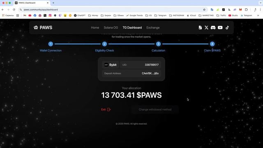
Task: Close the PAWS | Dashboard tab
Action: pos(48,3)
